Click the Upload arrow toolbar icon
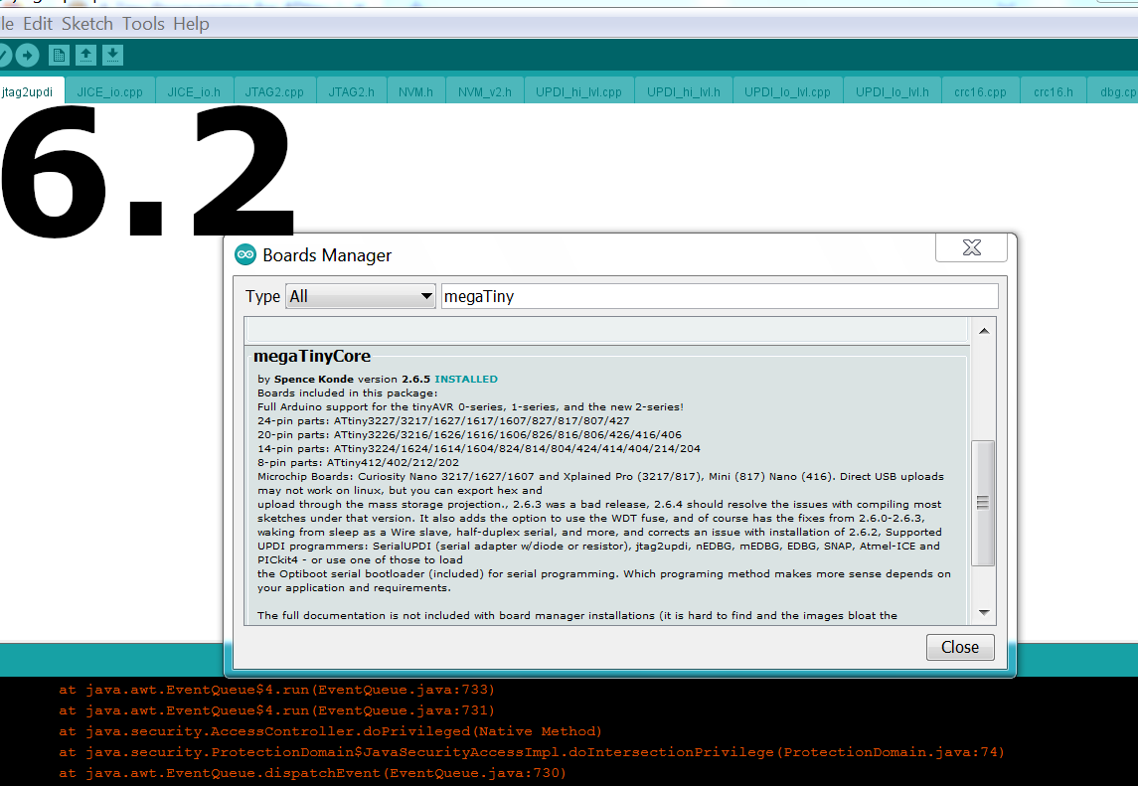The image size is (1138, 786). pos(27,56)
